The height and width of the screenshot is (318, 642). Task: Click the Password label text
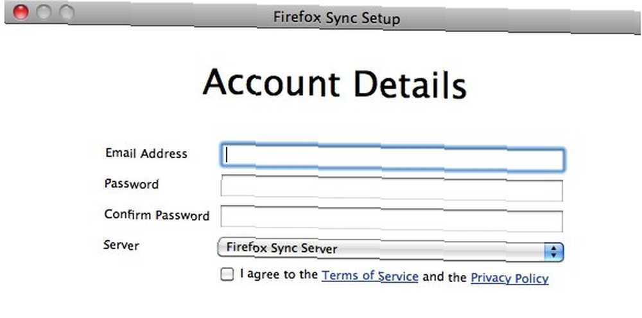click(x=132, y=184)
